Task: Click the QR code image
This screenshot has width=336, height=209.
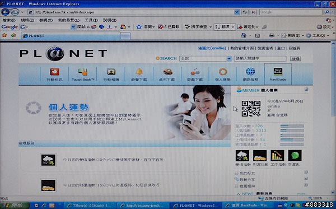Action: pos(251,109)
